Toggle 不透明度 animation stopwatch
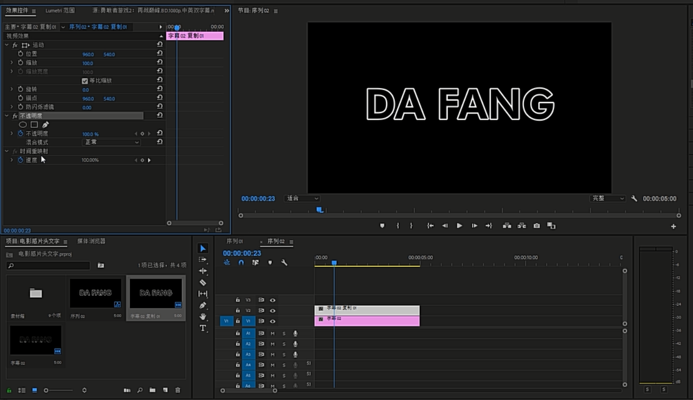Image resolution: width=693 pixels, height=400 pixels. (20, 133)
